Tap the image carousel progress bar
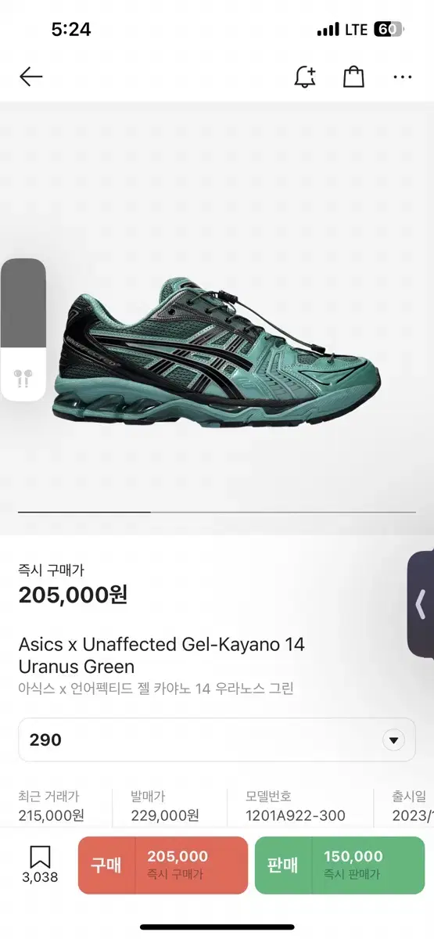434x939 pixels. point(217,512)
